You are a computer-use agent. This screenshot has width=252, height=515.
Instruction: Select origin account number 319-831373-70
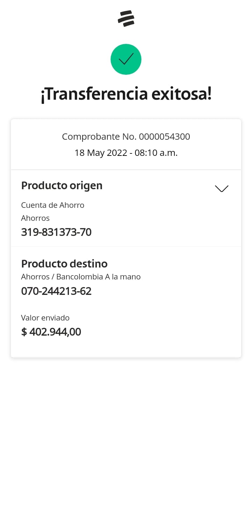click(56, 232)
